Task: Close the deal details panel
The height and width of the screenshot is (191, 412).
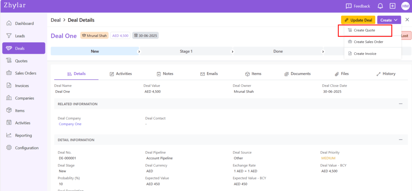Action: click(407, 20)
